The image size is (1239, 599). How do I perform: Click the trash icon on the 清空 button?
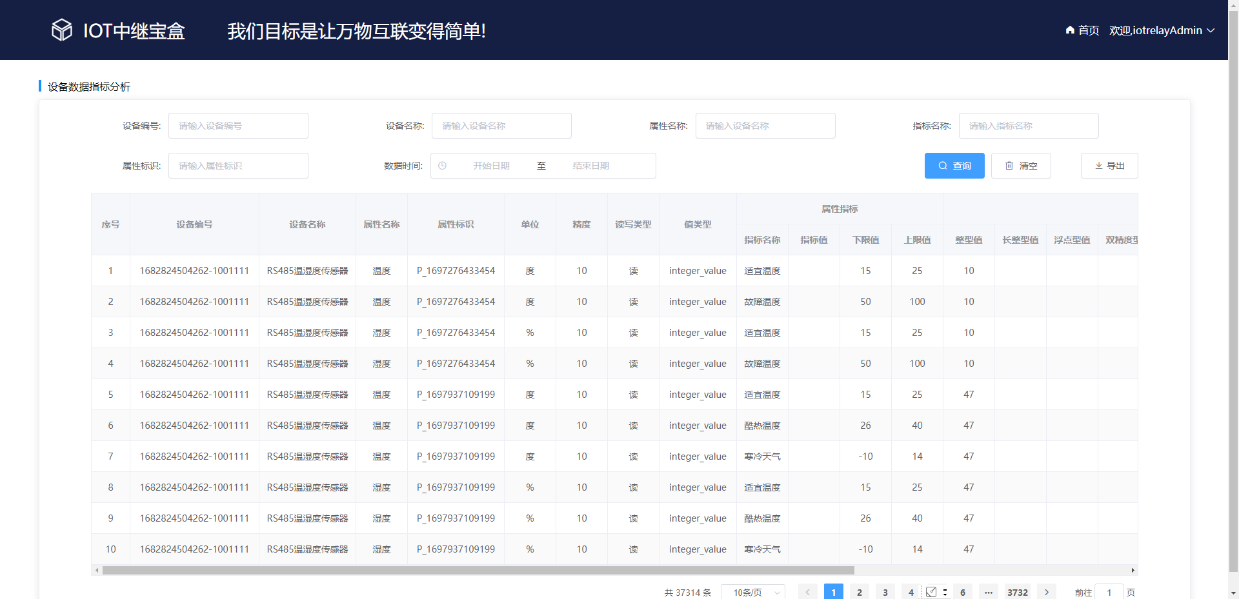click(x=1010, y=166)
